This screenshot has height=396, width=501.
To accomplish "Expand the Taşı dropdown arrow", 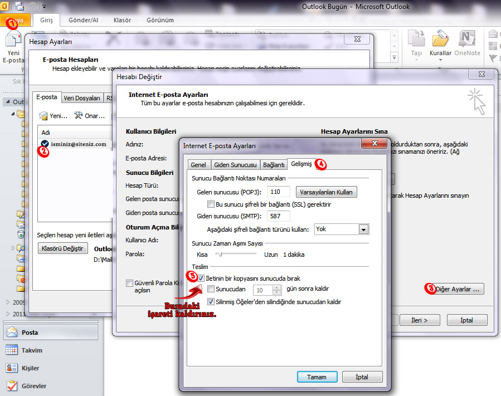I will click(x=416, y=60).
